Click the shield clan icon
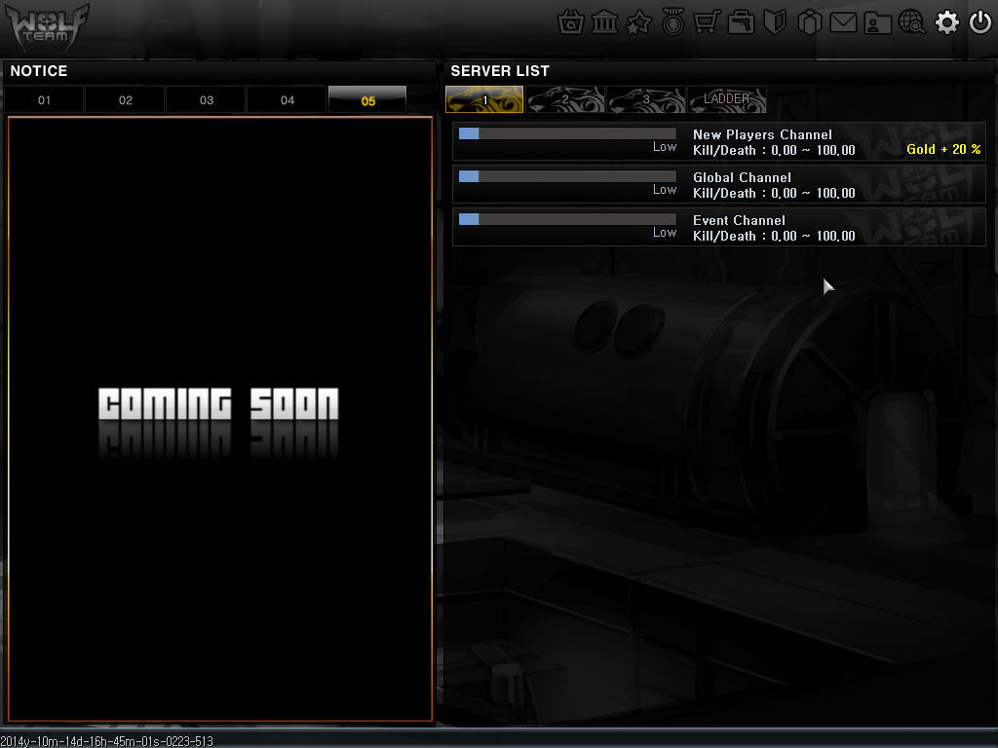Viewport: 998px width, 748px height. 775,23
